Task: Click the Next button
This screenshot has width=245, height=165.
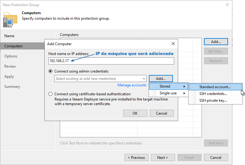Action: point(163,158)
